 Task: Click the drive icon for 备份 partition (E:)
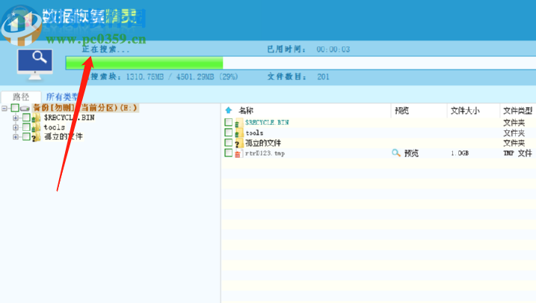[25, 108]
